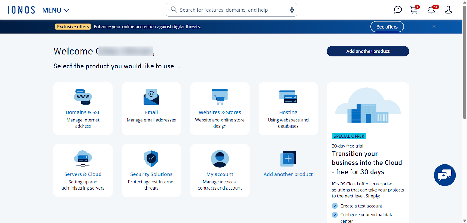Image resolution: width=467 pixels, height=223 pixels.
Task: Click the SPECIAL OFFER label
Action: click(x=349, y=136)
